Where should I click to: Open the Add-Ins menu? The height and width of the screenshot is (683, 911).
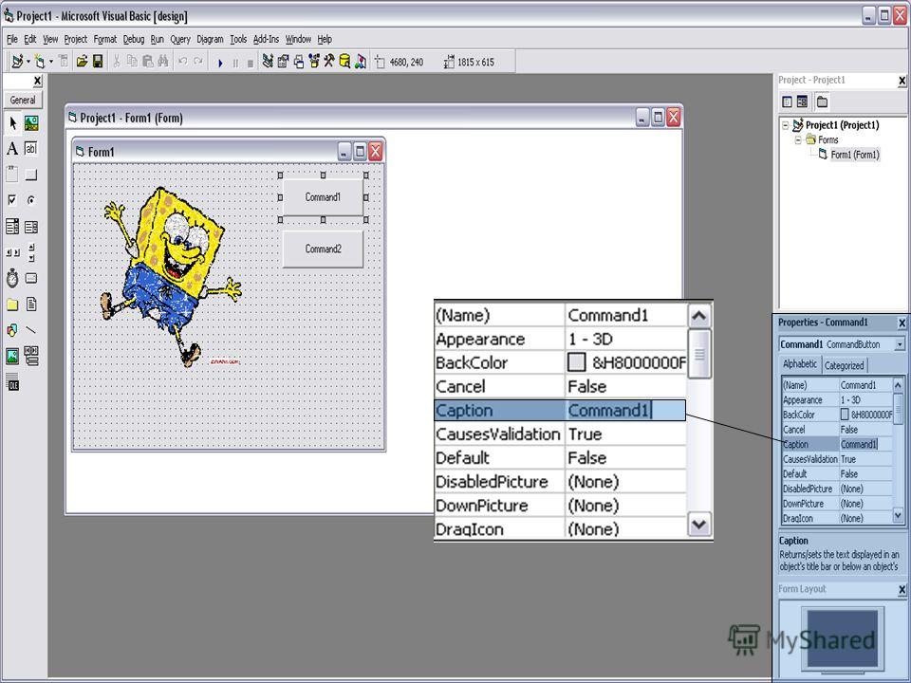tap(266, 40)
